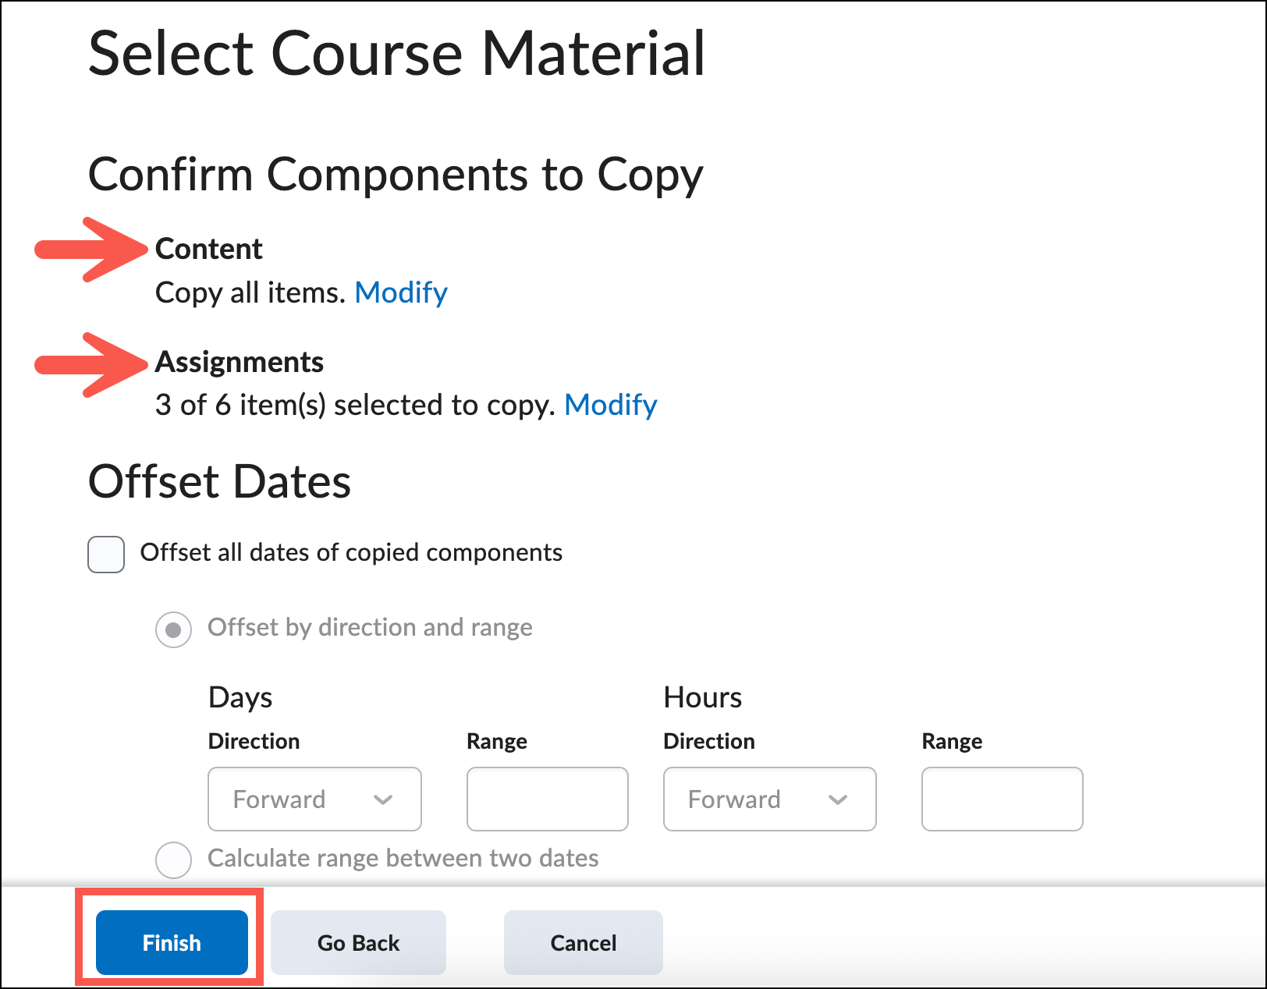Enable Offset all dates of copied components
Image resolution: width=1267 pixels, height=989 pixels.
click(106, 555)
